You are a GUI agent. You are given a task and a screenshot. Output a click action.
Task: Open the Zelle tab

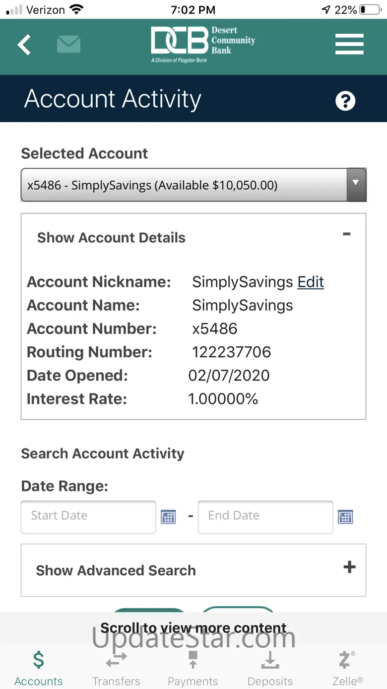click(x=347, y=669)
